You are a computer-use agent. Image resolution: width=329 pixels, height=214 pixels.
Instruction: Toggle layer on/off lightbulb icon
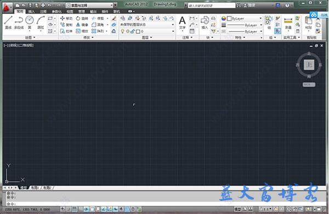click(x=122, y=31)
